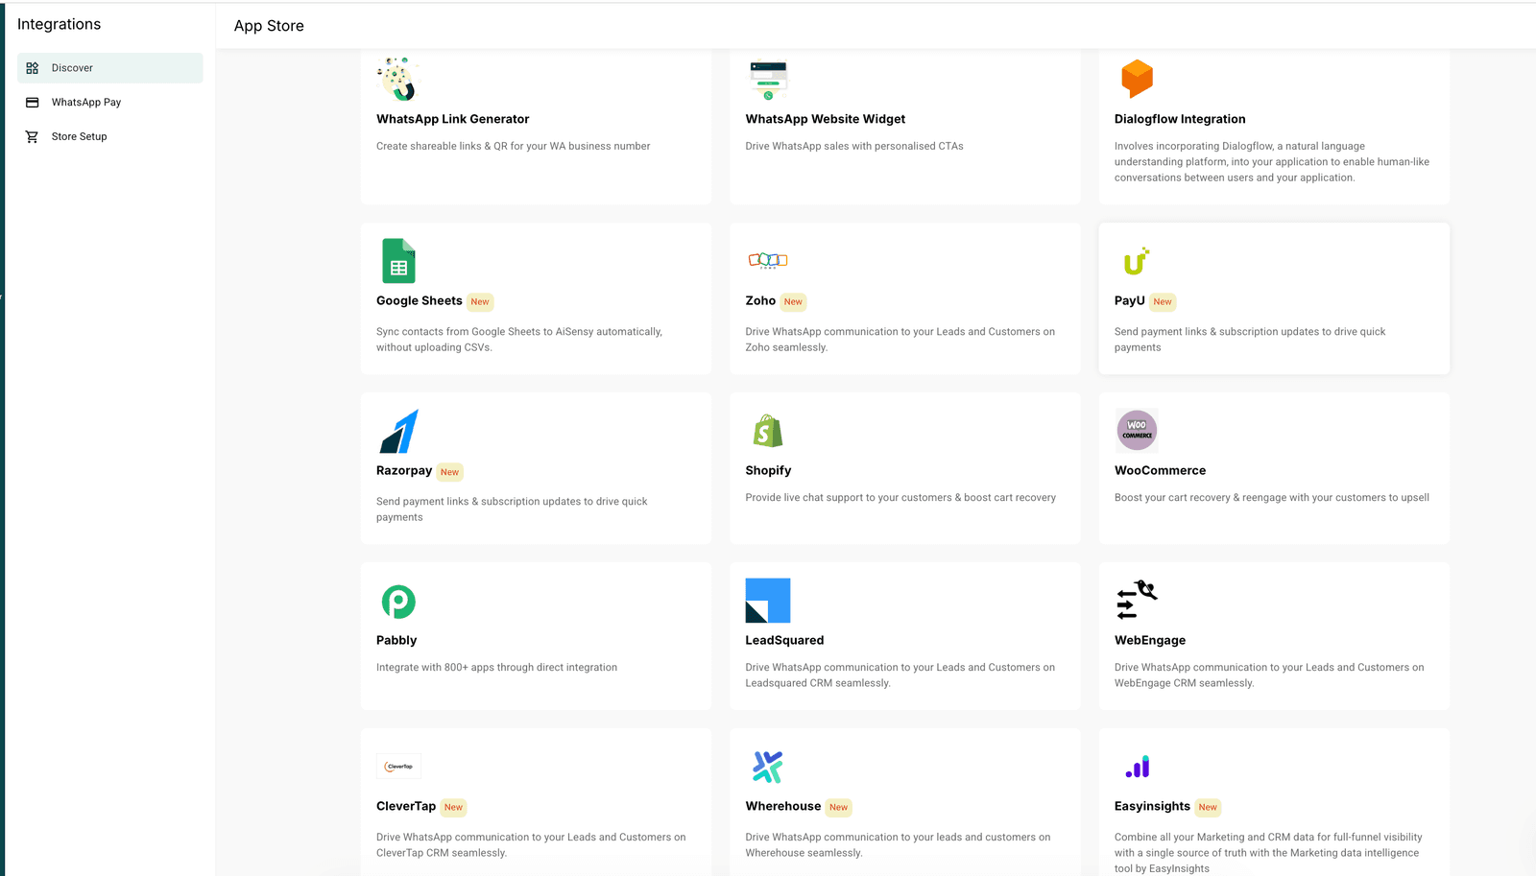Open the WhatsApp Link Generator title

pos(452,119)
